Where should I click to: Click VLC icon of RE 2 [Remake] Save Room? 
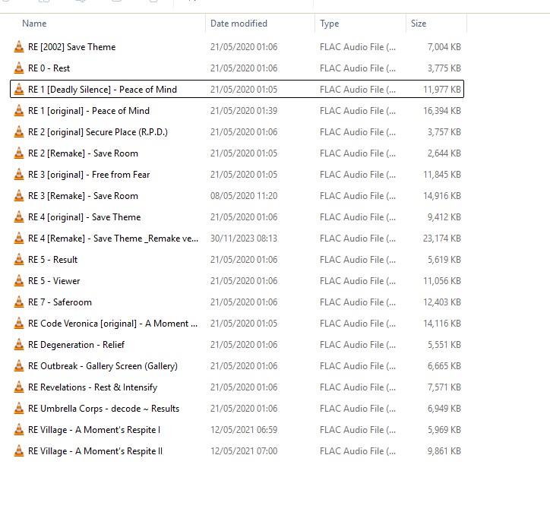pyautogui.click(x=18, y=153)
